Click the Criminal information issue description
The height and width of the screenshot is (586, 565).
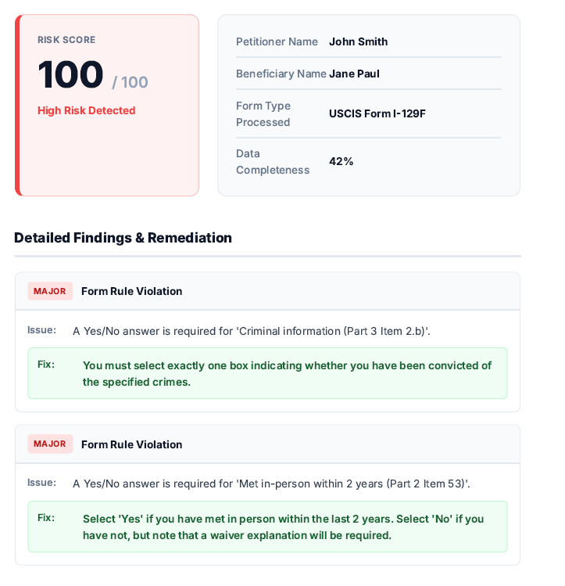251,331
